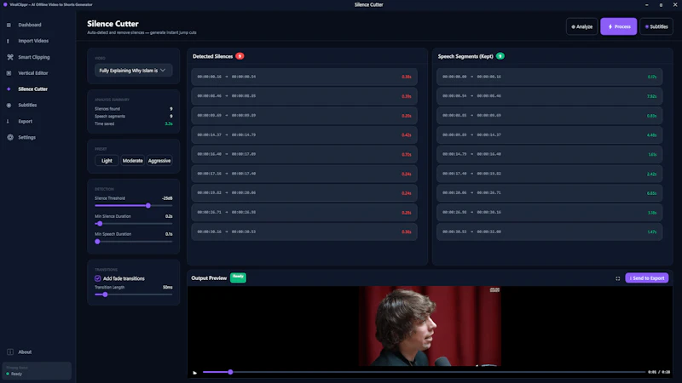This screenshot has height=383, width=682.
Task: Select speech segment starting 00:00:00.00
Action: coord(549,77)
